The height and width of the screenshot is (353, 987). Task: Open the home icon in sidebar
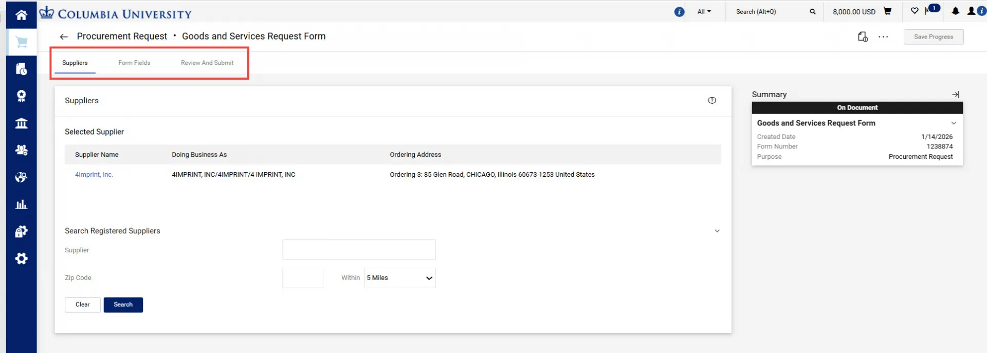pos(21,15)
